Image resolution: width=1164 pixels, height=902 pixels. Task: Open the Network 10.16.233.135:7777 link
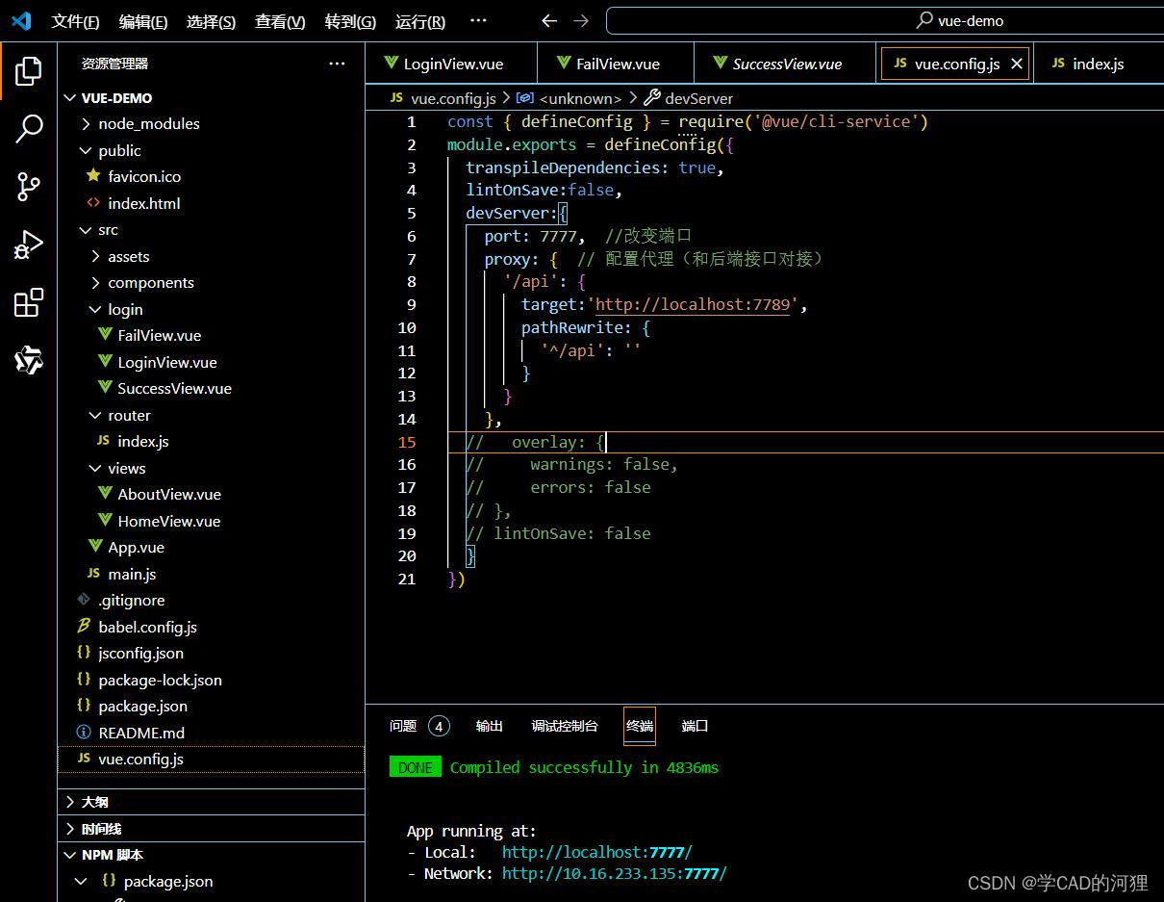click(615, 873)
